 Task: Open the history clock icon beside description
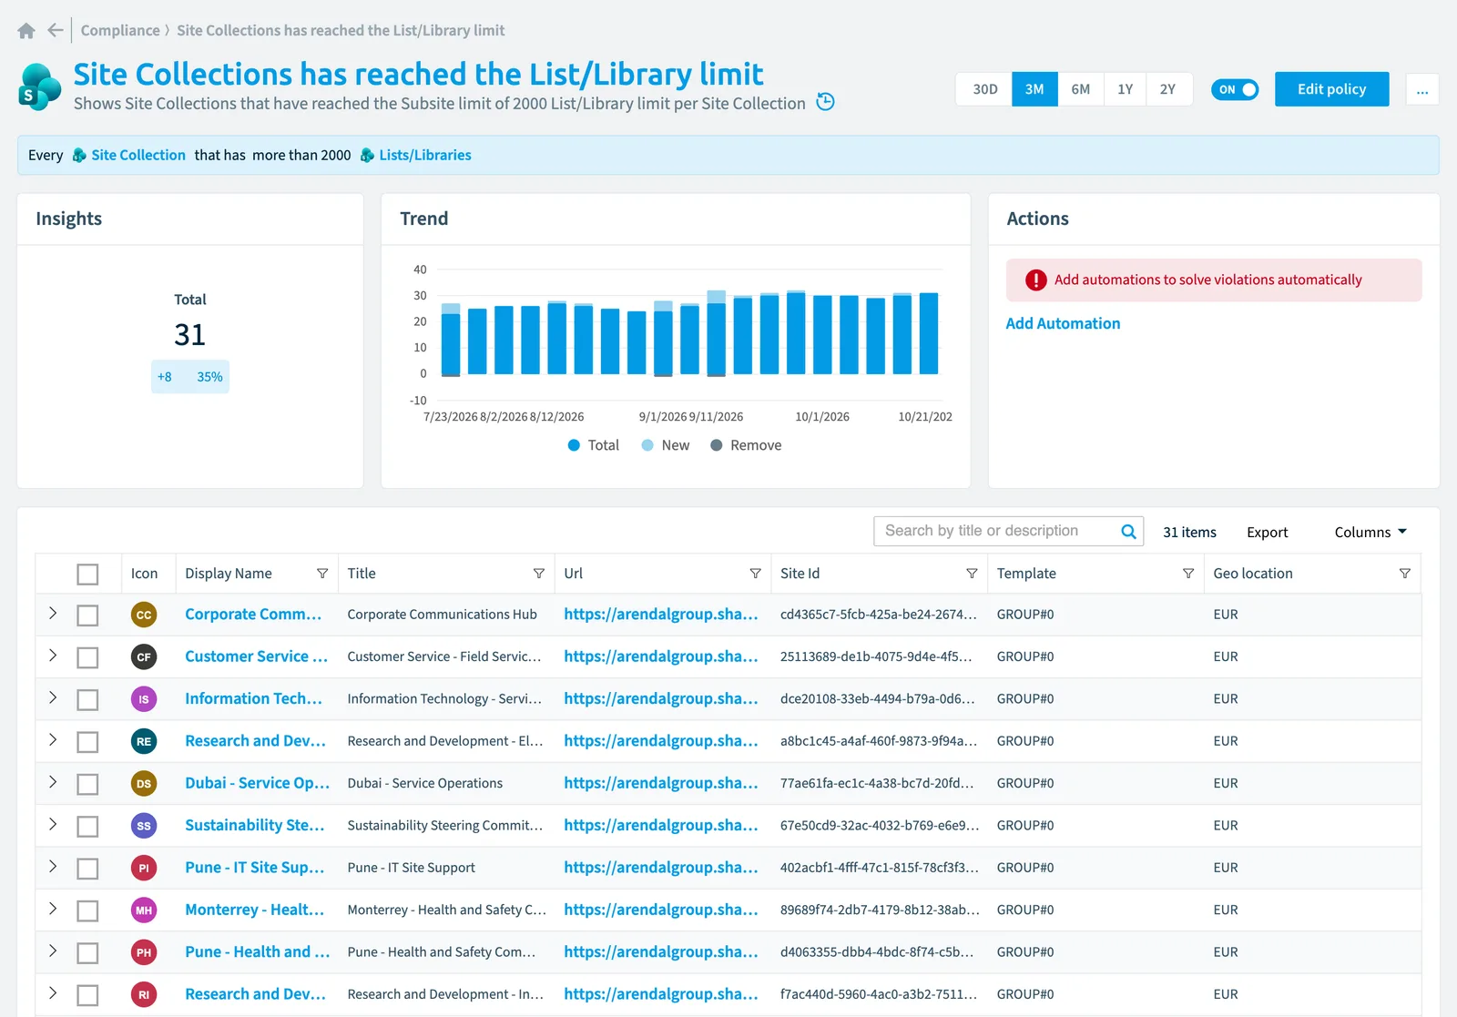[825, 102]
